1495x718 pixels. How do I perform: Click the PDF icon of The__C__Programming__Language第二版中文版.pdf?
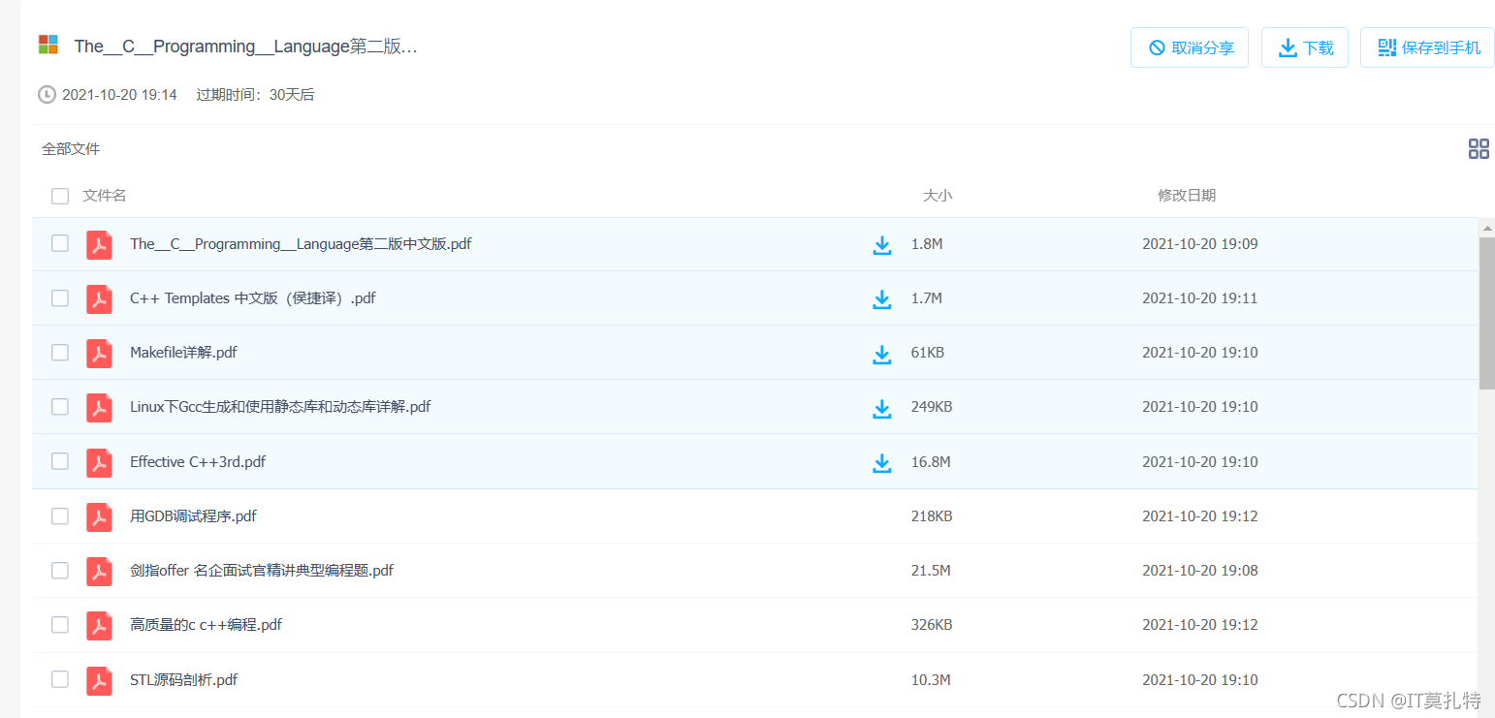99,245
